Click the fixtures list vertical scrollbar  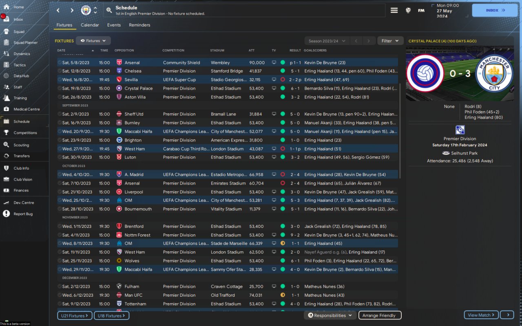tap(400, 130)
